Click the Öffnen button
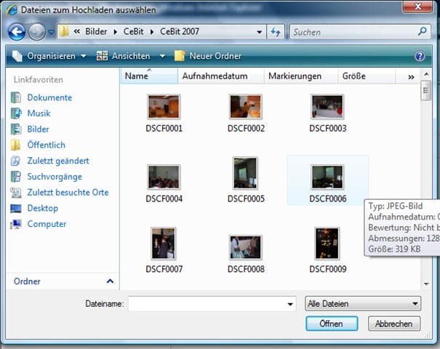Screen dimensions: 440x349 click(332, 324)
